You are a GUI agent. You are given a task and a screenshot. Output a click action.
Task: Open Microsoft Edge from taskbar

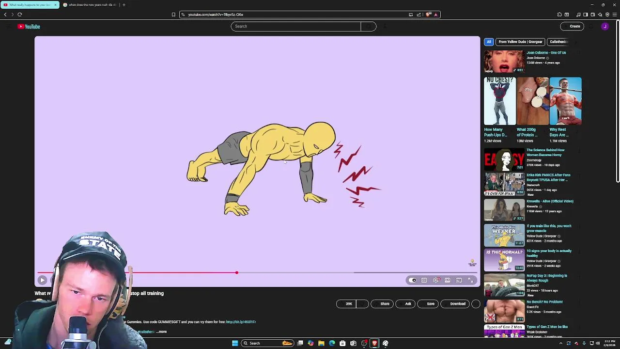(x=332, y=343)
